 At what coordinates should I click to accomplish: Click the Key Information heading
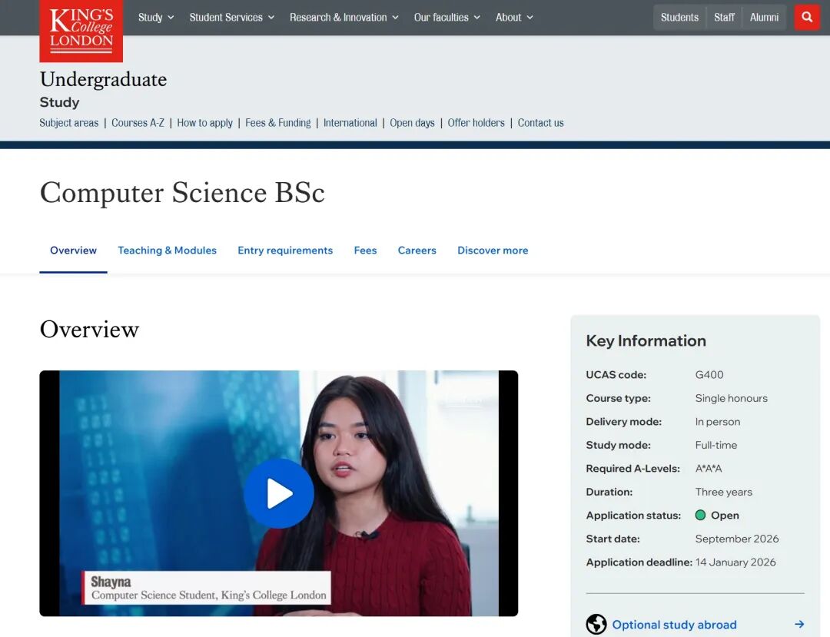click(646, 340)
